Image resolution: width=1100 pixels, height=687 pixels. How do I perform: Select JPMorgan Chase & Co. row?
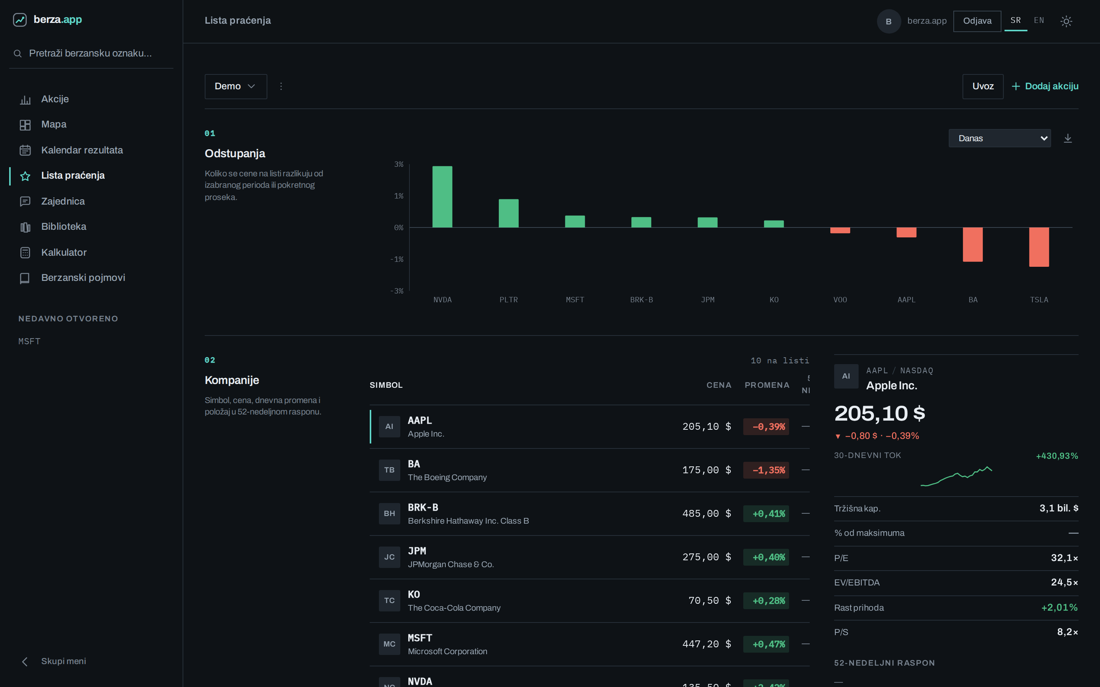[x=451, y=565]
